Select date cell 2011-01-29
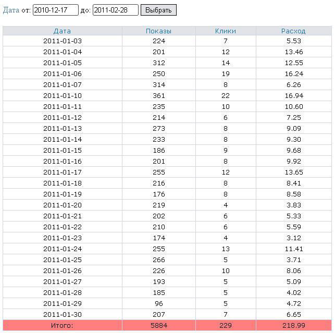Viewport: 335px width, 333px height. [63, 304]
